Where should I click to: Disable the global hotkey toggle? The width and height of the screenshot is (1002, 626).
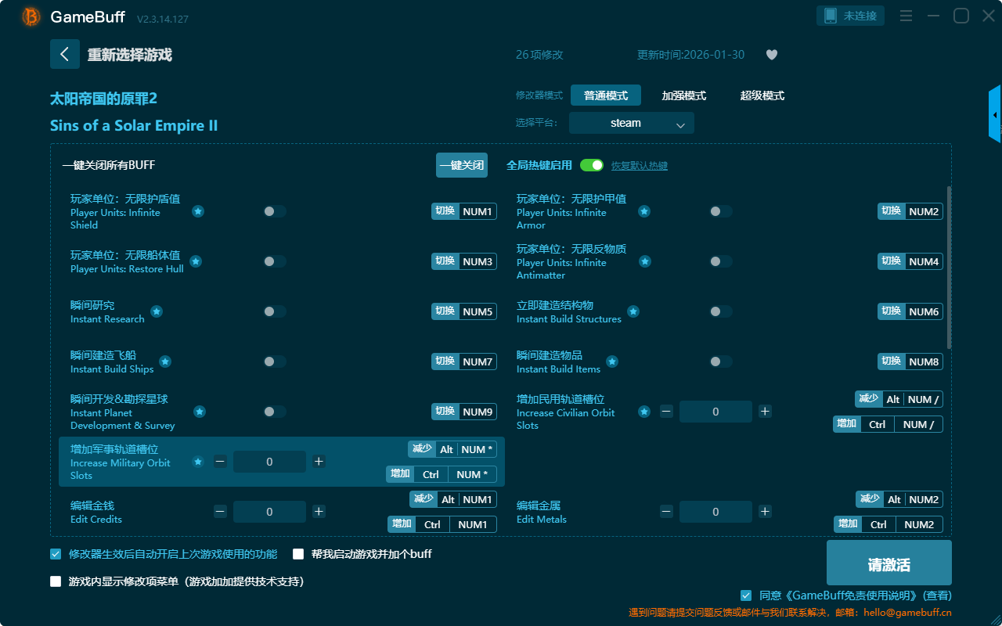591,165
